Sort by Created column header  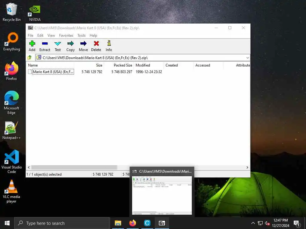coord(179,65)
